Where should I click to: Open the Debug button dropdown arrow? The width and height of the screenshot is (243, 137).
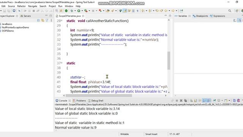pyautogui.click(x=75, y=11)
